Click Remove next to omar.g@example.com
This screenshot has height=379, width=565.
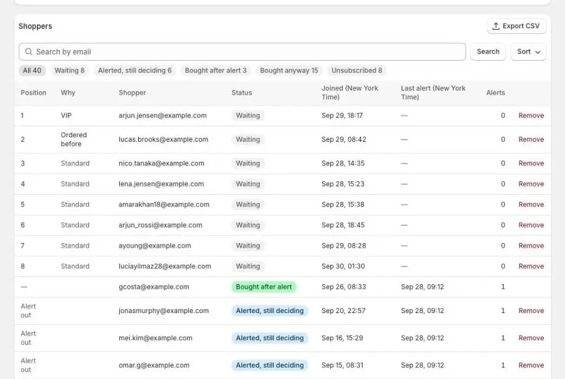click(x=531, y=365)
